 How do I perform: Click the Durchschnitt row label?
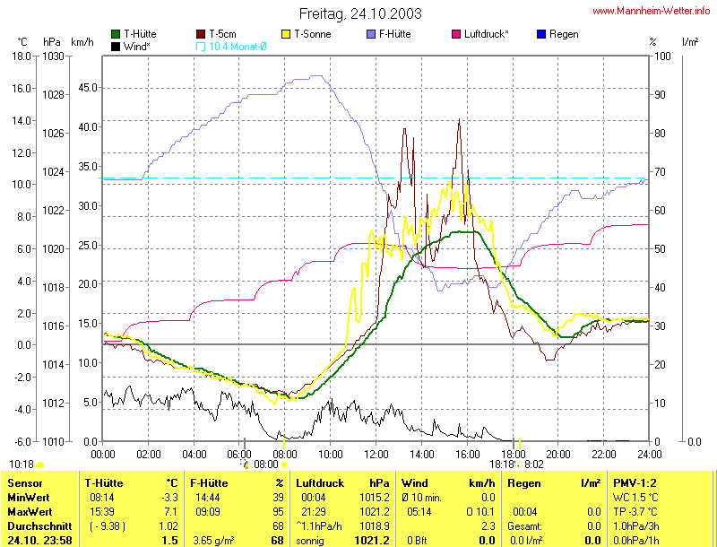click(36, 525)
